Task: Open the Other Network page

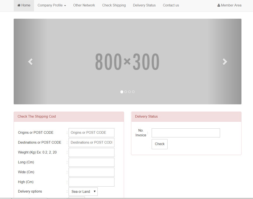Action: point(84,5)
